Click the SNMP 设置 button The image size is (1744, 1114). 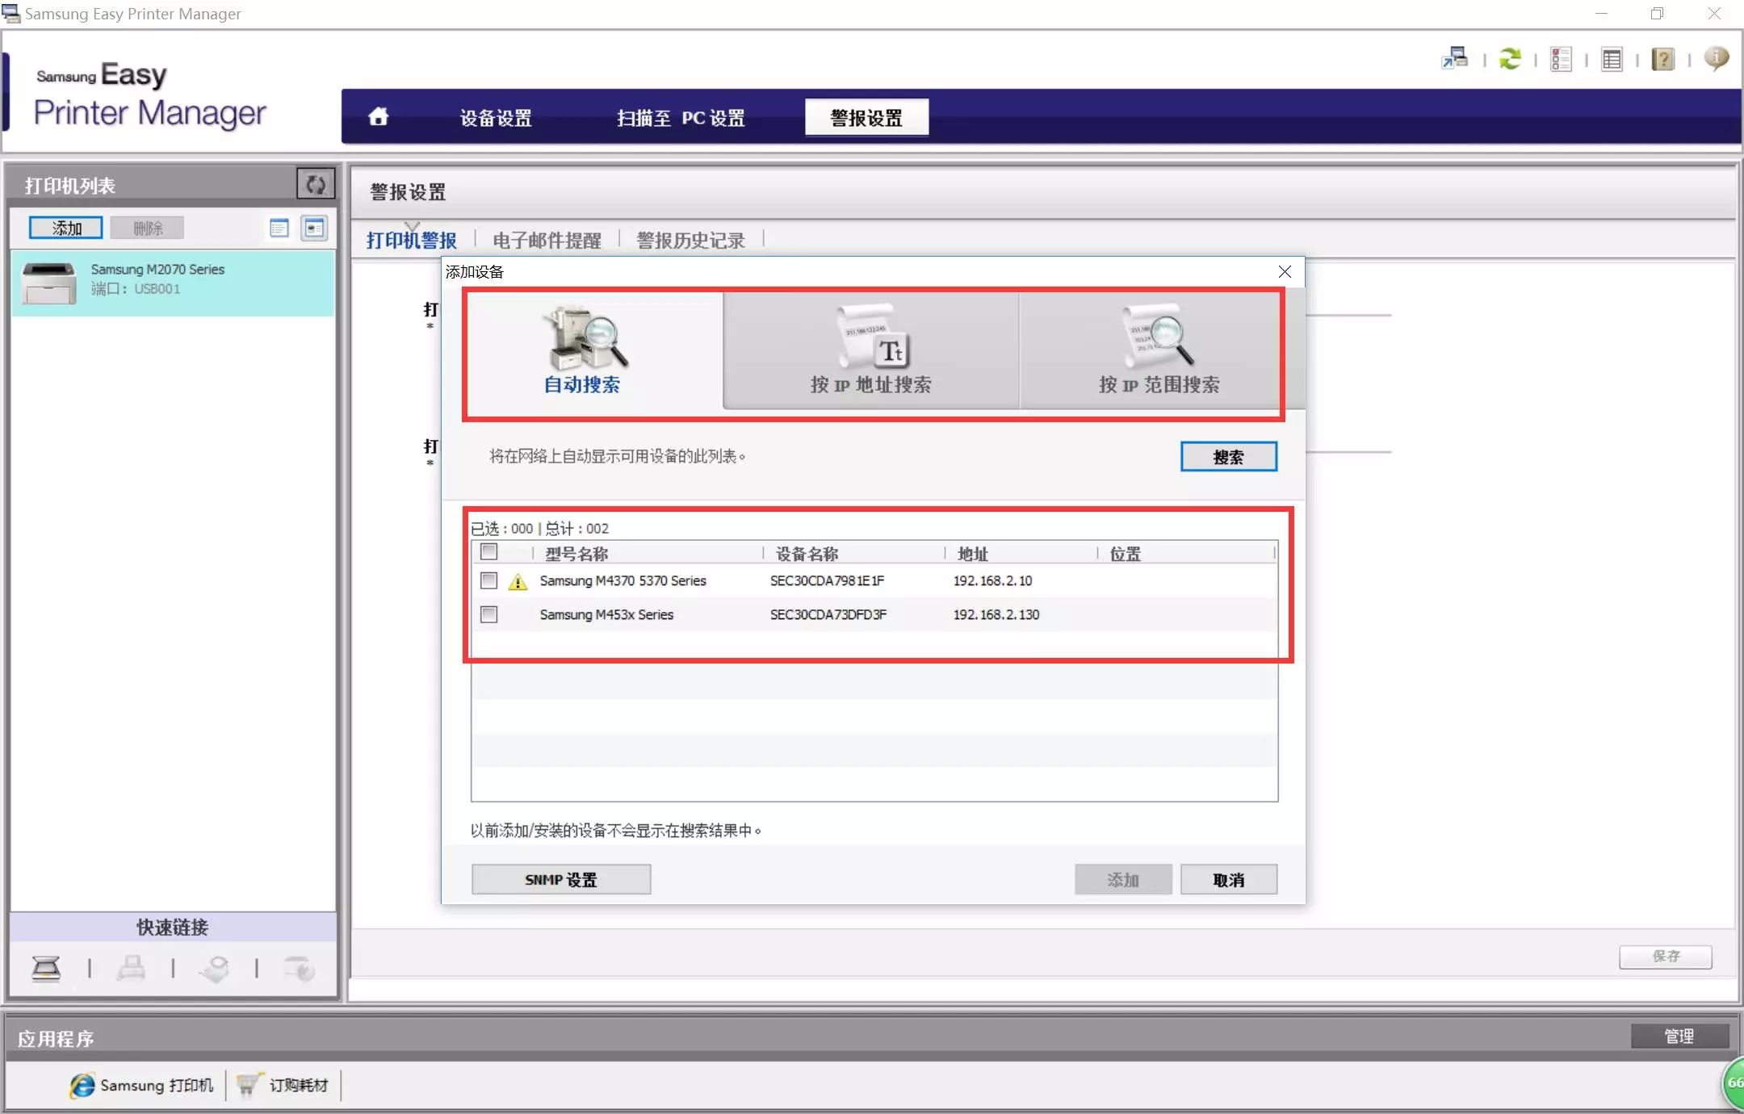(x=561, y=879)
